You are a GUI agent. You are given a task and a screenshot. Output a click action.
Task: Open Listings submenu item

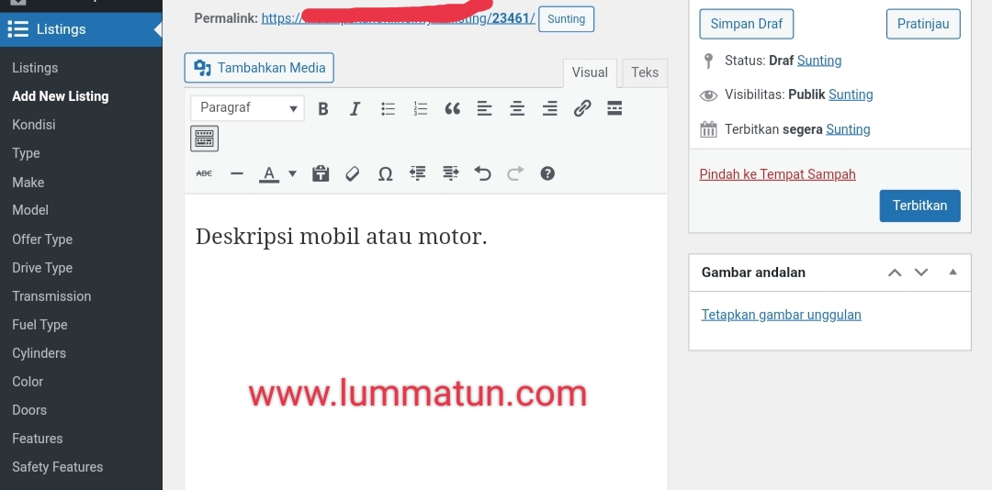(x=35, y=68)
